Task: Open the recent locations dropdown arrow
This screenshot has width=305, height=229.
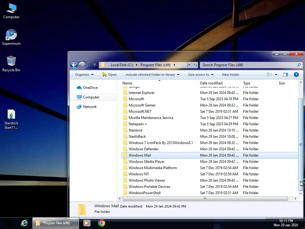Action: [89, 65]
